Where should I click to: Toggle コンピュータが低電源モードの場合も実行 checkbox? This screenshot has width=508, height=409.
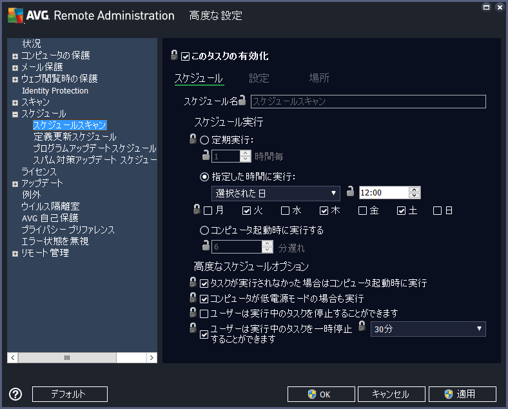[x=204, y=299]
